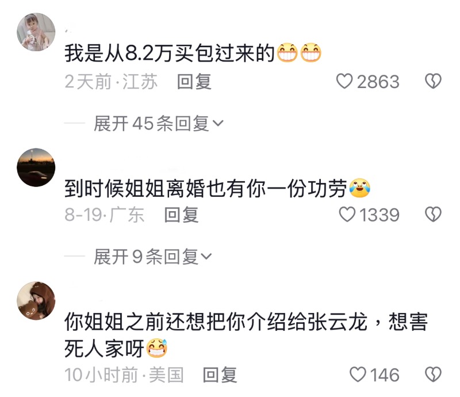This screenshot has height=397, width=460.
Task: Open the sunset avatar profile
Action: pyautogui.click(x=36, y=167)
